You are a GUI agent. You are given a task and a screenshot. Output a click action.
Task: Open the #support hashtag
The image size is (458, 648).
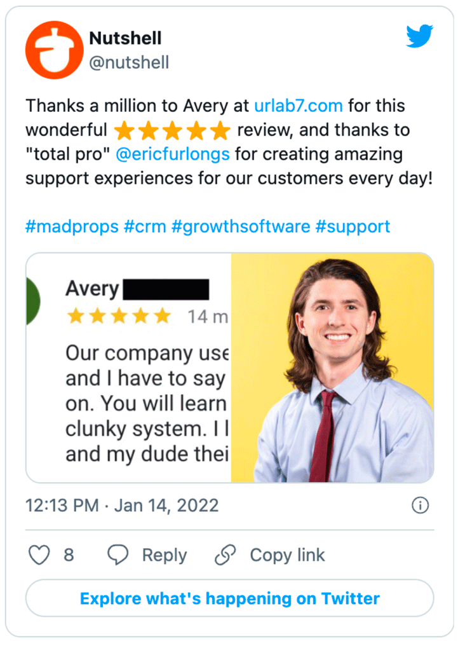[x=353, y=226]
